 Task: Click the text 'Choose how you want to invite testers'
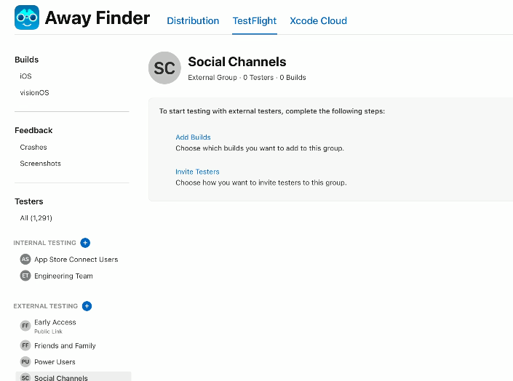tap(261, 183)
